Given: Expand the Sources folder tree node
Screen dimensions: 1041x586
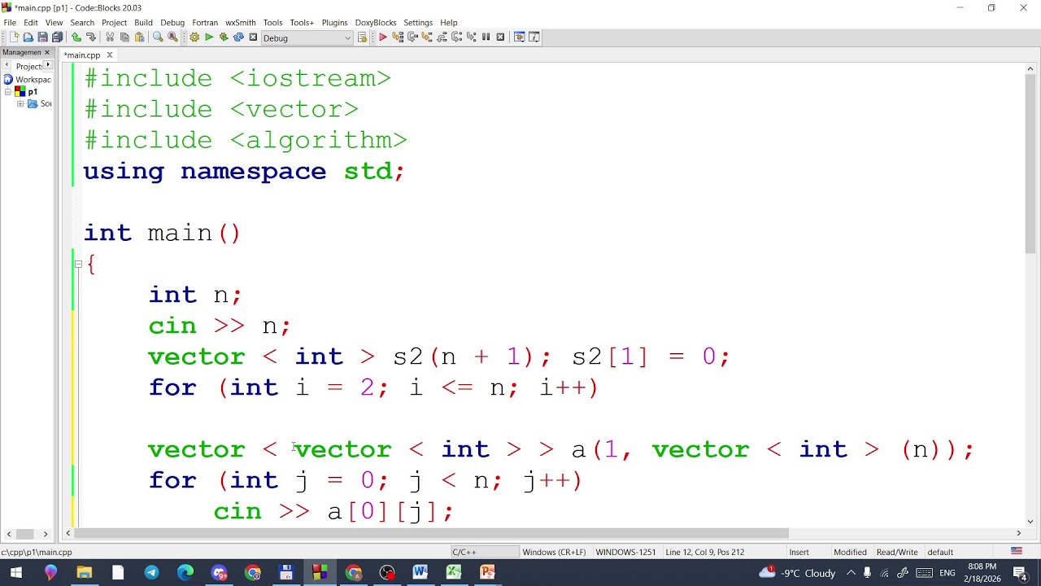Looking at the screenshot, I should [x=20, y=104].
